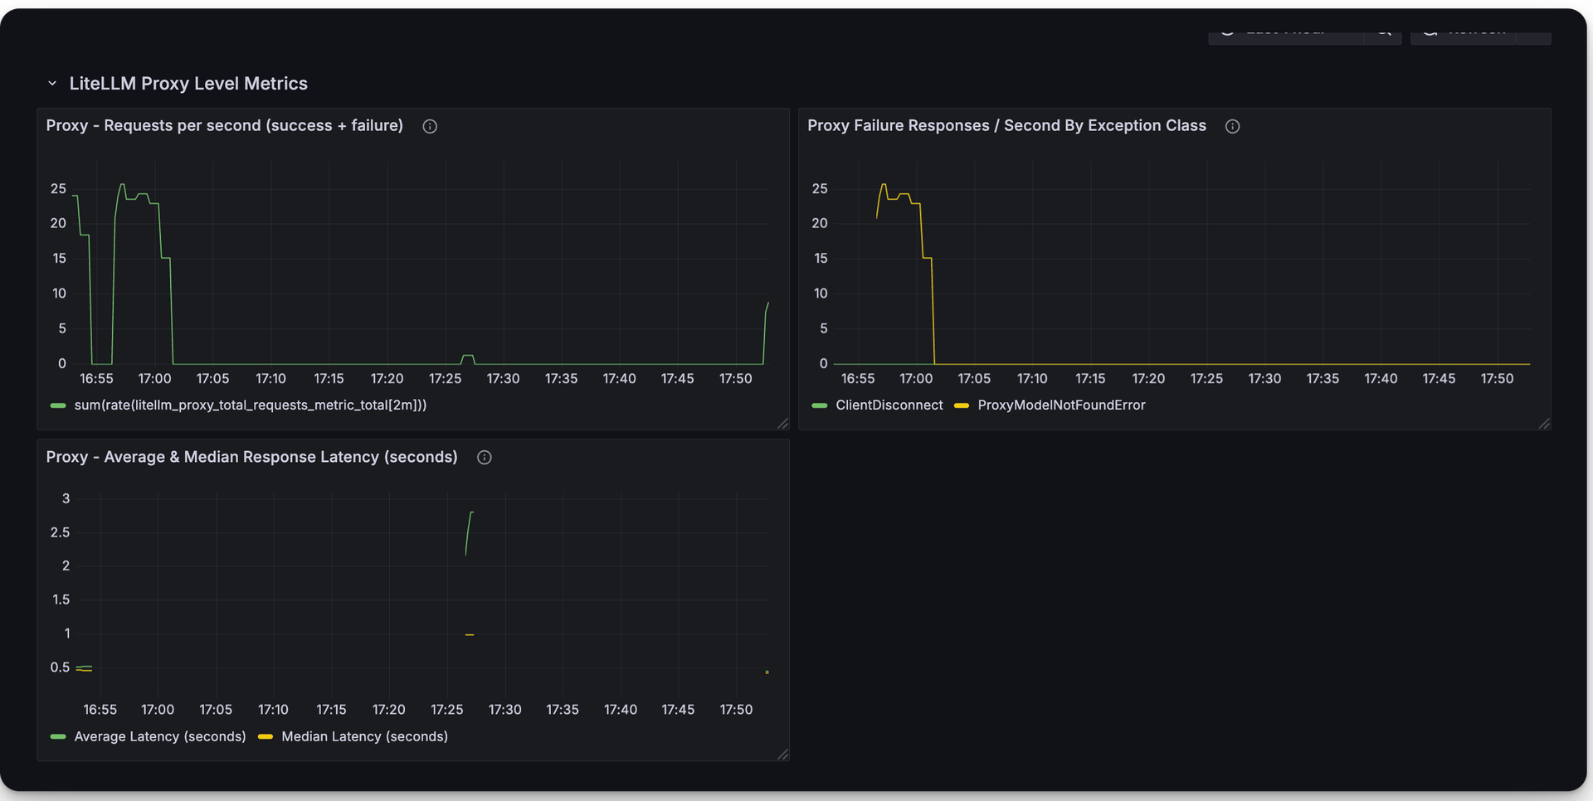Toggle the Median Latency series in the legend
Screen dimensions: 1593x801
(365, 736)
